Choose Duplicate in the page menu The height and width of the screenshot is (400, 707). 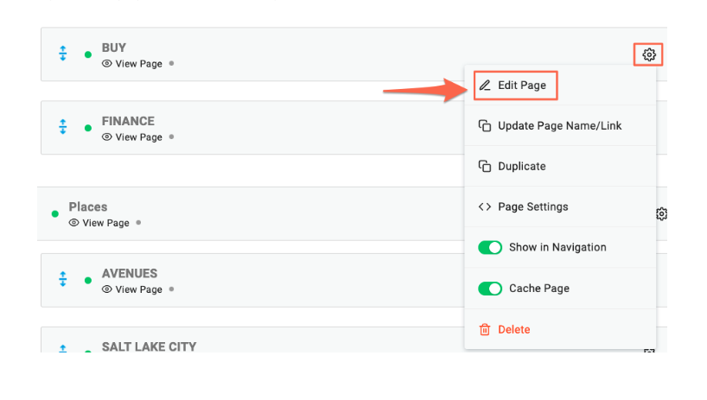click(560, 166)
